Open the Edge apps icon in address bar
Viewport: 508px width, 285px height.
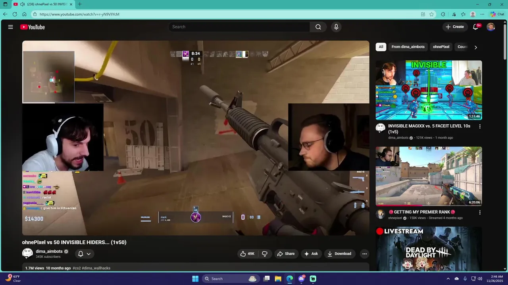tap(423, 14)
